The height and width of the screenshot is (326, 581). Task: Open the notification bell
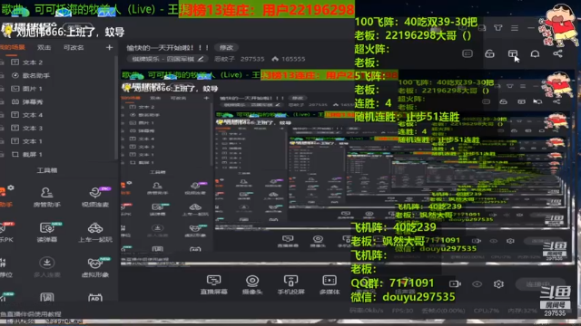tap(535, 54)
